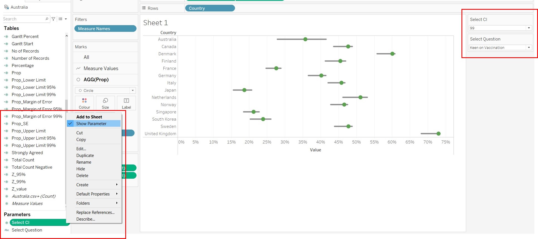
Task: Click the Size marks card icon
Action: (x=105, y=101)
